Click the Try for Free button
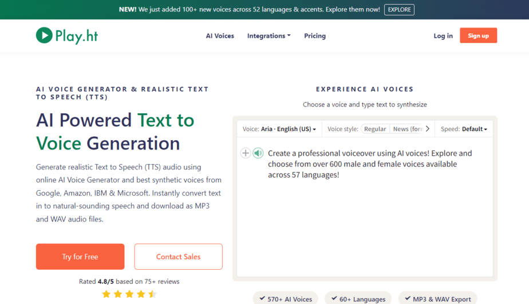Screen dimensions: 529x304 click(x=80, y=256)
